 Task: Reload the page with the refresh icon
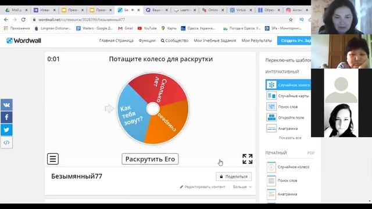(x=23, y=20)
